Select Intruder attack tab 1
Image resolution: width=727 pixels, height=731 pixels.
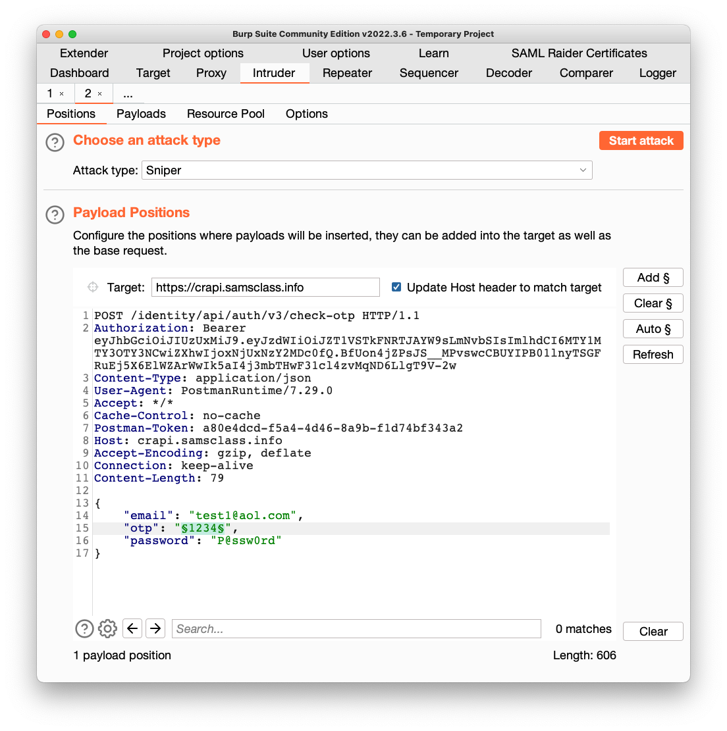tap(50, 93)
